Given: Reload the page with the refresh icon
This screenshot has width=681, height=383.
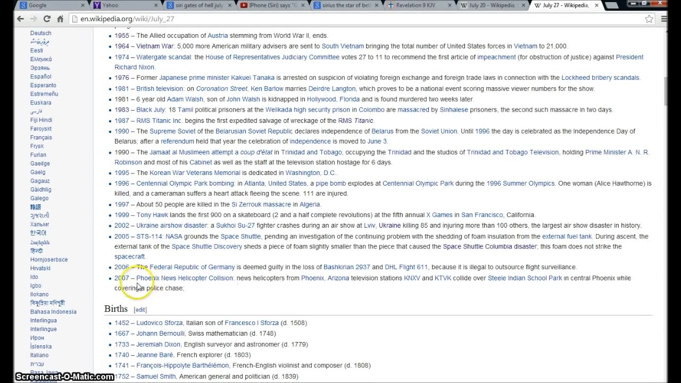Looking at the screenshot, I should point(47,19).
